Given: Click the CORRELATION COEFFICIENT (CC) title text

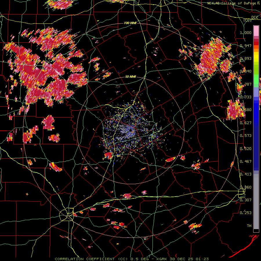Looking at the screenshot, I should (91, 259).
